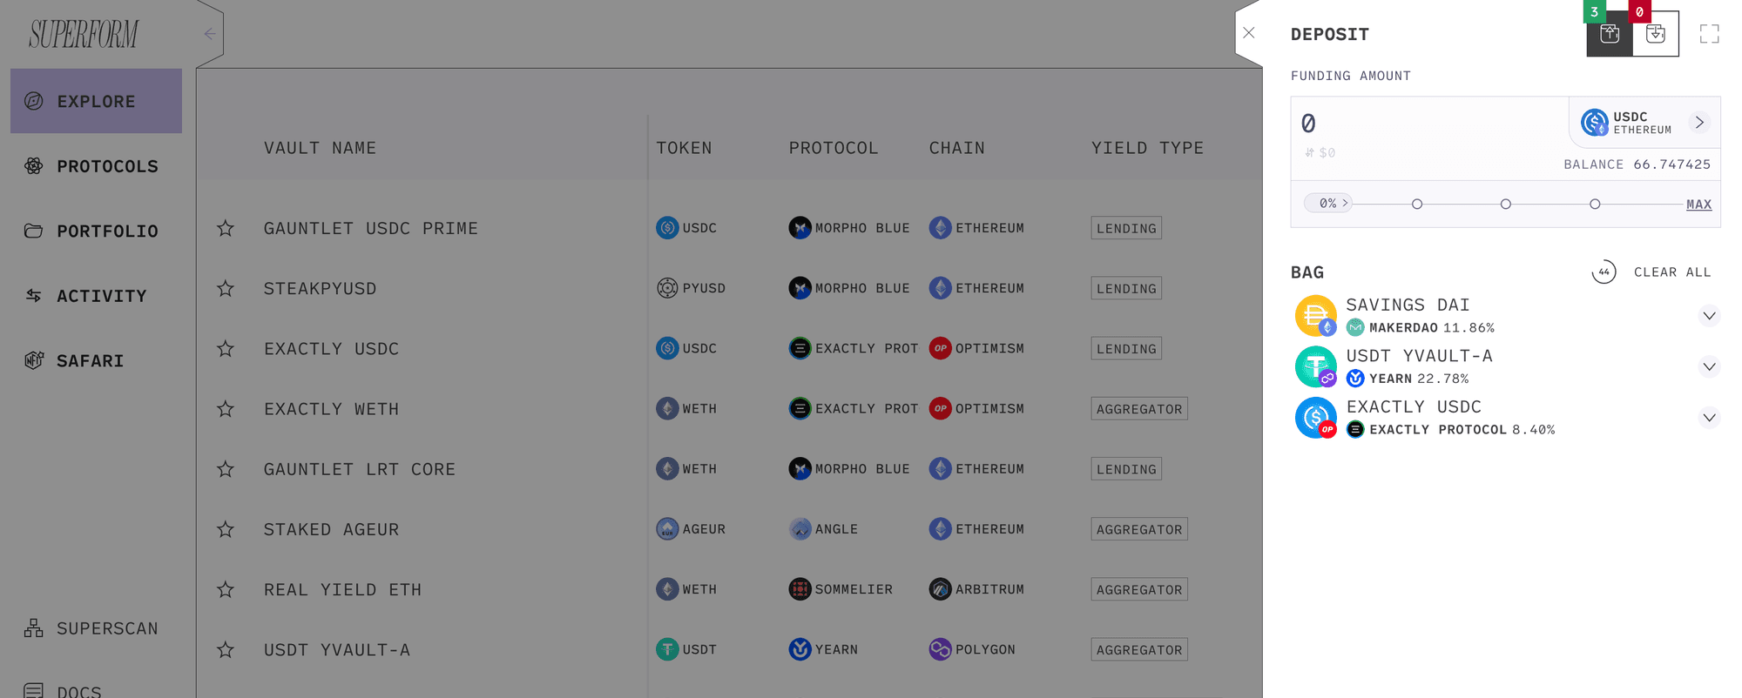Viewport: 1742px width, 698px height.
Task: Click MAX to use full balance
Action: (1698, 205)
